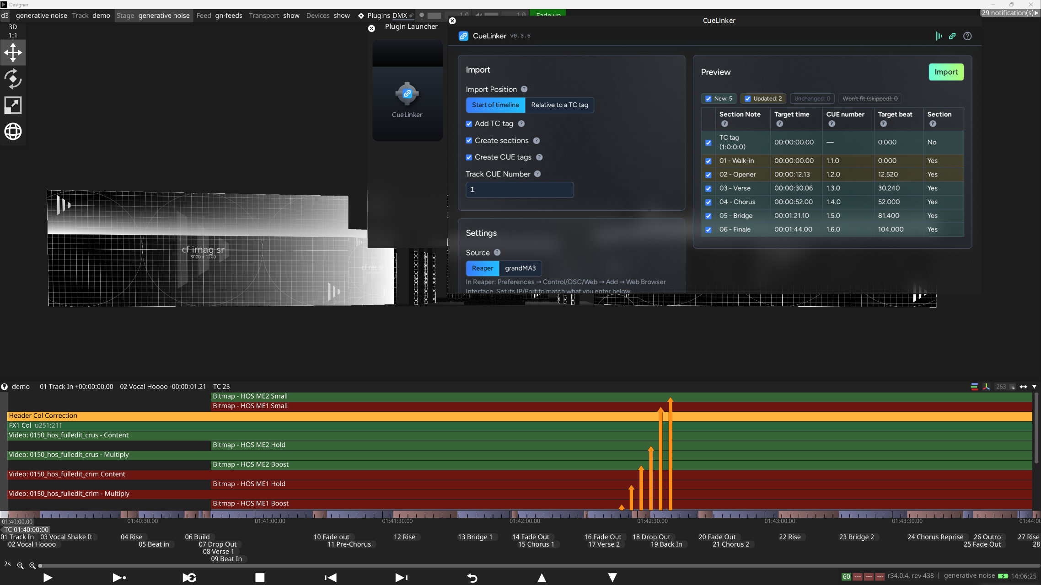Image resolution: width=1041 pixels, height=585 pixels.
Task: Click the green link icon in CueLinker header
Action: coord(952,36)
